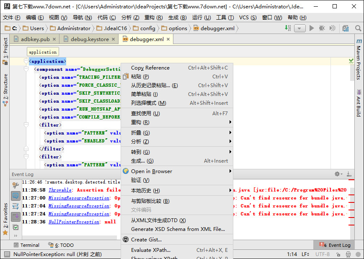Navigate to Administrator breadcrumb folder
Screen dimensions: 364x259
(x=70, y=28)
